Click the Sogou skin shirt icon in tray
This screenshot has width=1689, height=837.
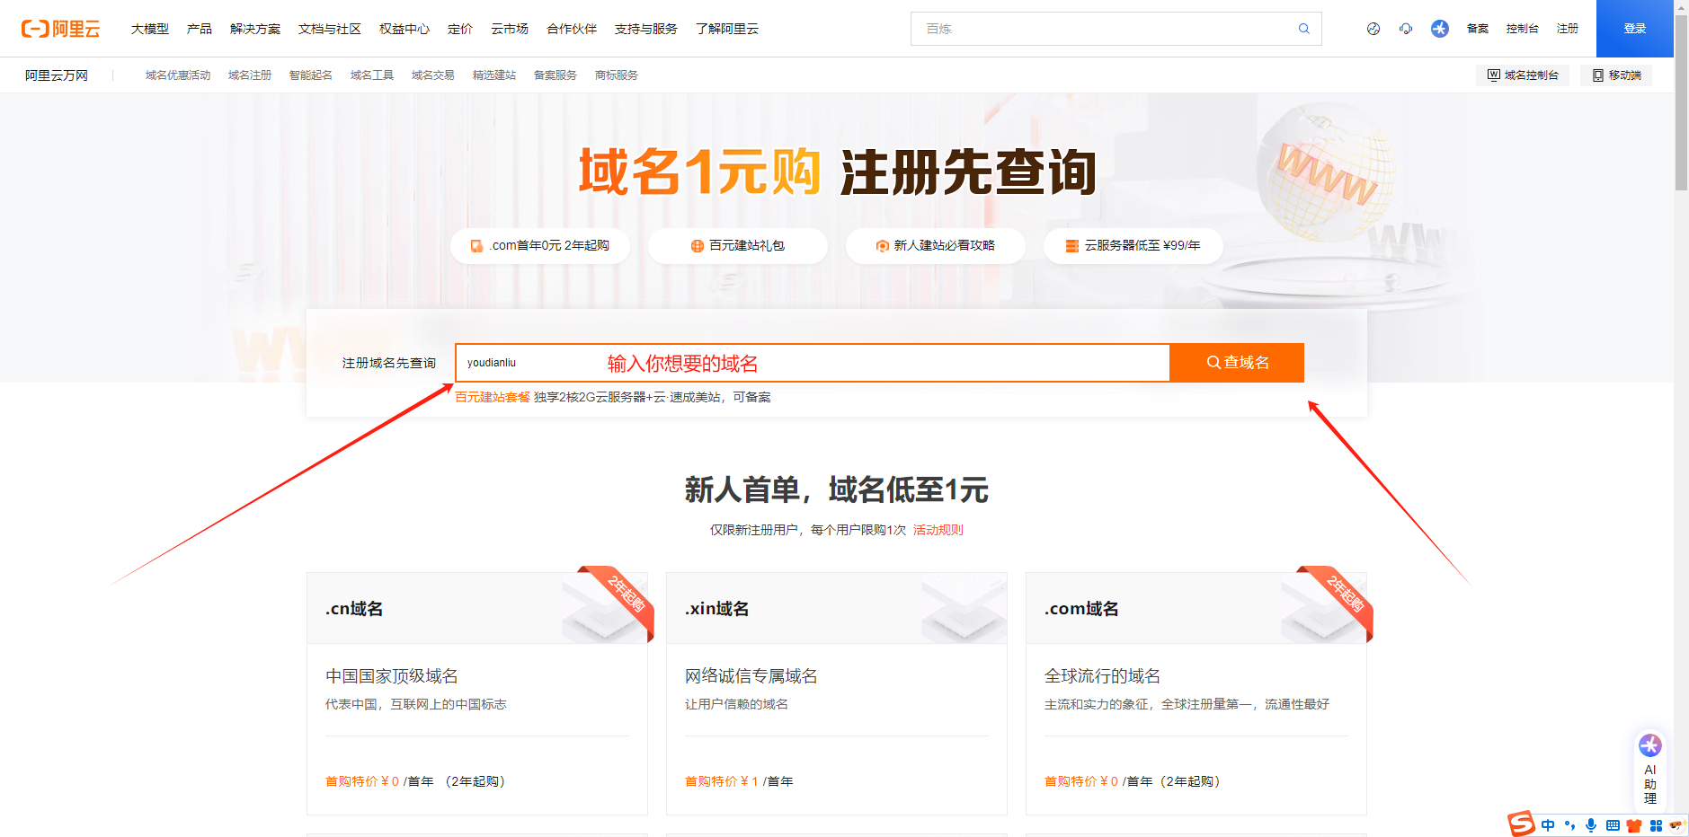coord(1634,824)
